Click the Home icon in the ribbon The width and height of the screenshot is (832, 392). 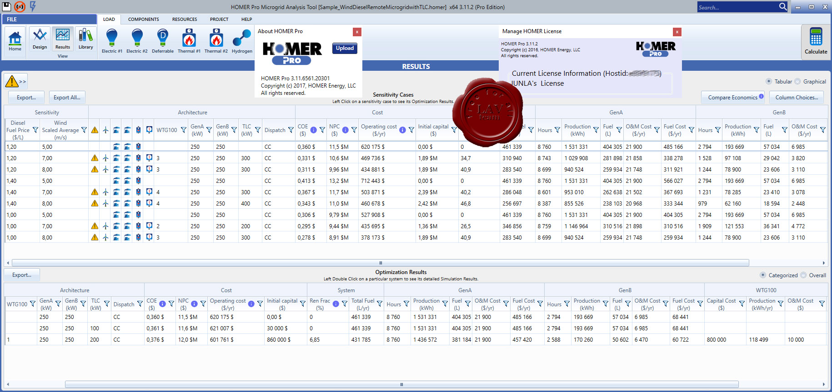pos(15,41)
